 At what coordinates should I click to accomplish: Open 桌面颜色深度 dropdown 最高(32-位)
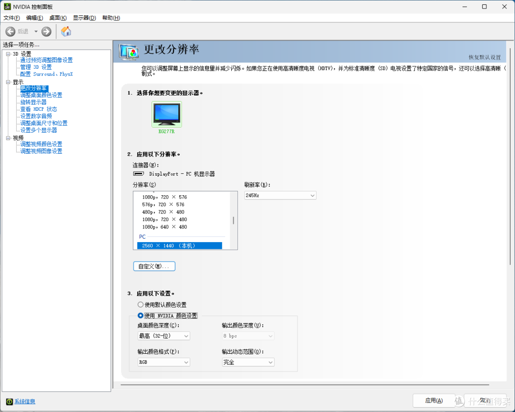pos(164,336)
